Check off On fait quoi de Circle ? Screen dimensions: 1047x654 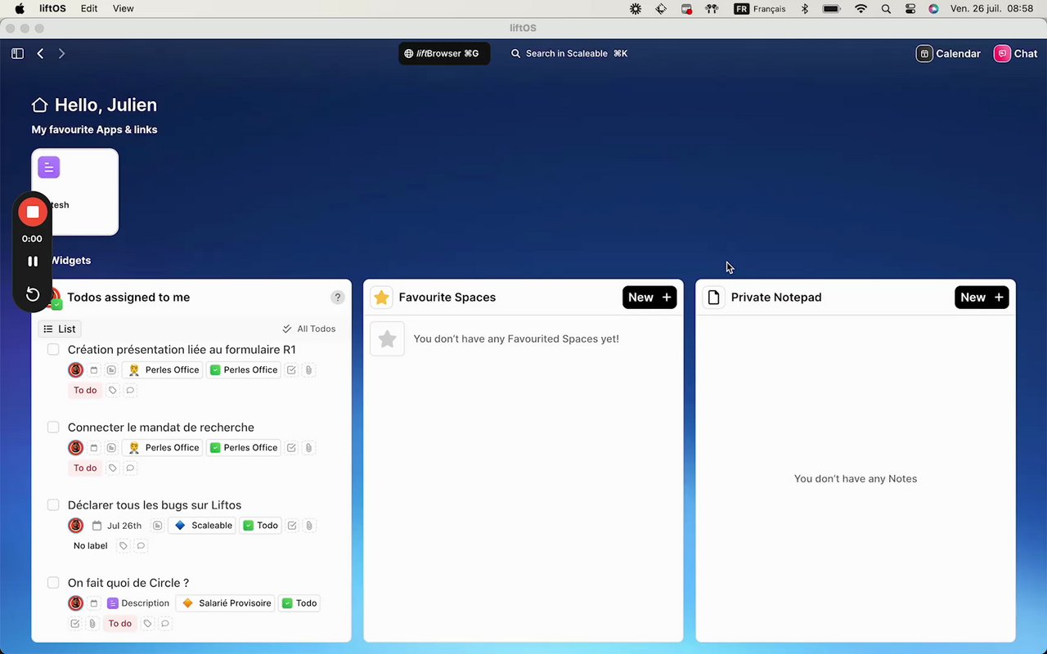(53, 583)
